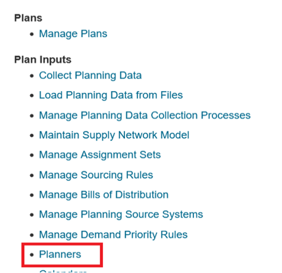
Task: Open the highlighted Planners link
Action: pyautogui.click(x=60, y=255)
